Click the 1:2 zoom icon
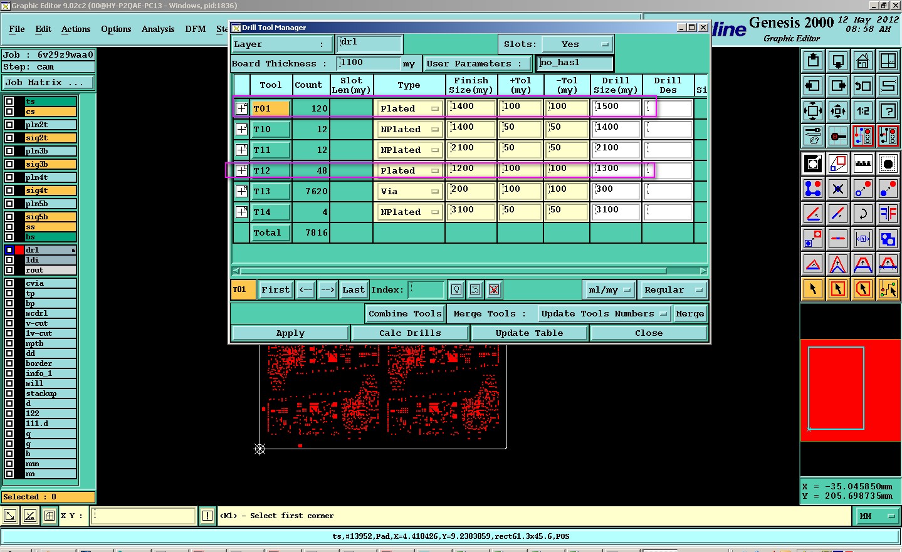Image resolution: width=902 pixels, height=552 pixels. click(x=863, y=111)
